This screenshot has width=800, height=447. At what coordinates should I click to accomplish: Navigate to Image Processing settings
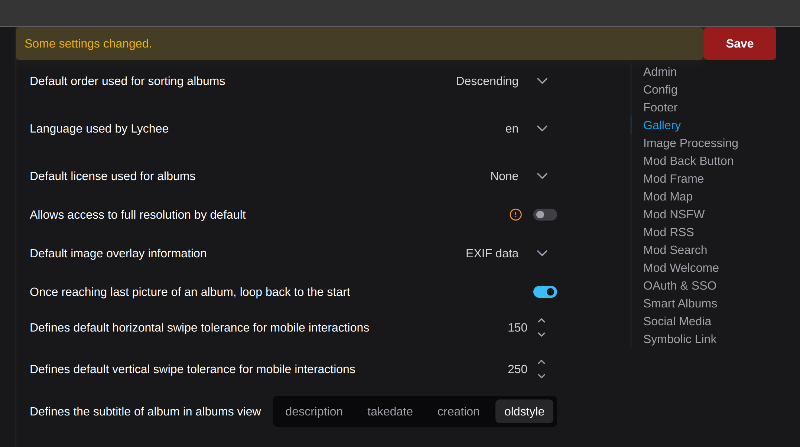click(x=691, y=143)
